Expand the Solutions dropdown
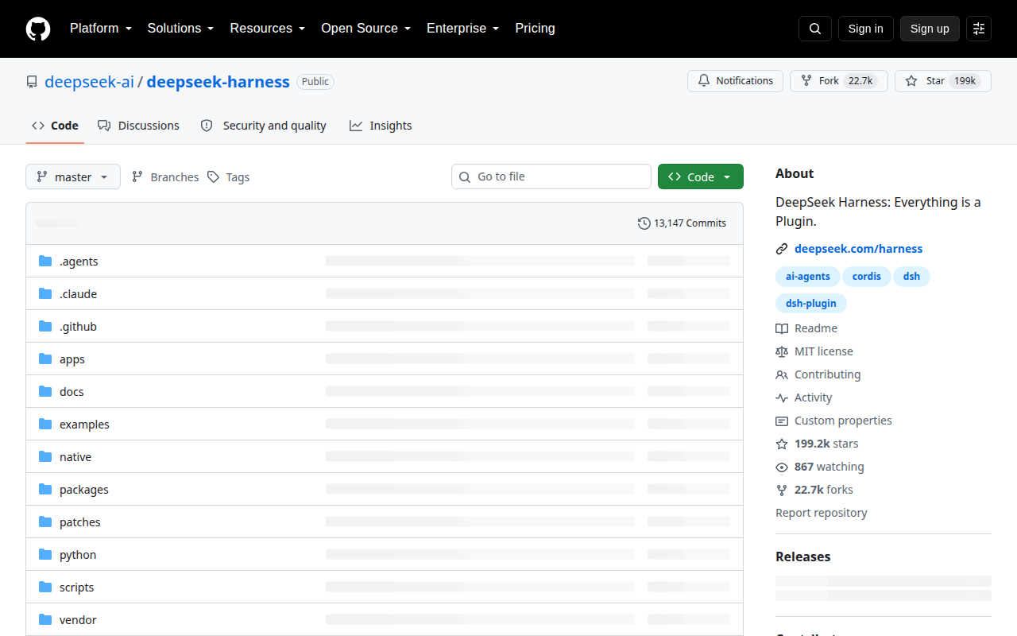This screenshot has height=636, width=1017. 180,29
